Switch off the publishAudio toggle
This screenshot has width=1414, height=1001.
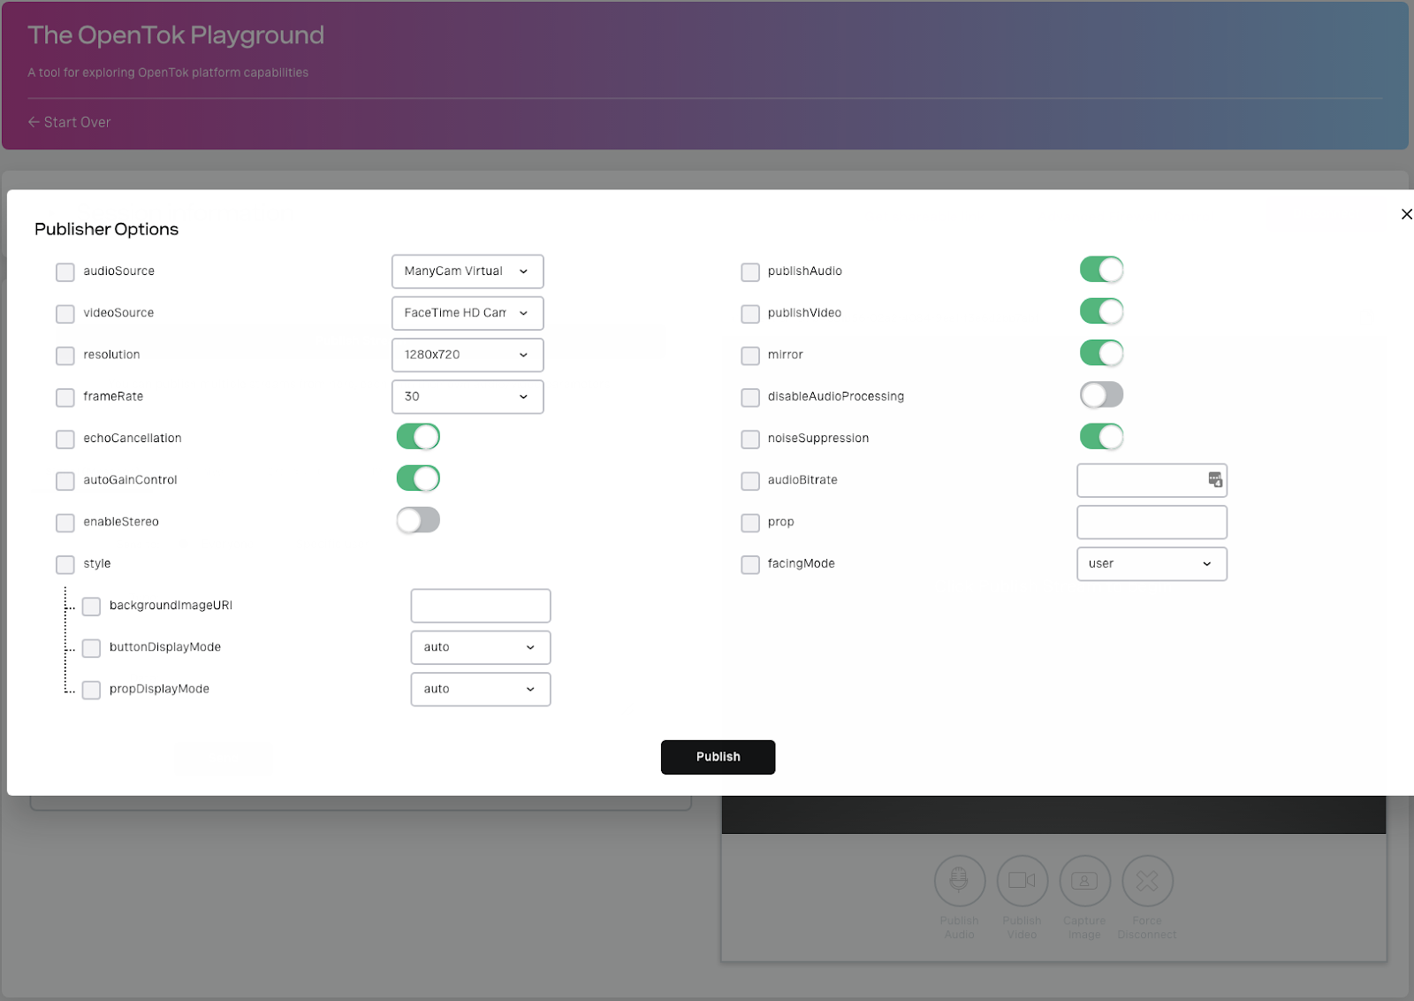coord(1101,270)
